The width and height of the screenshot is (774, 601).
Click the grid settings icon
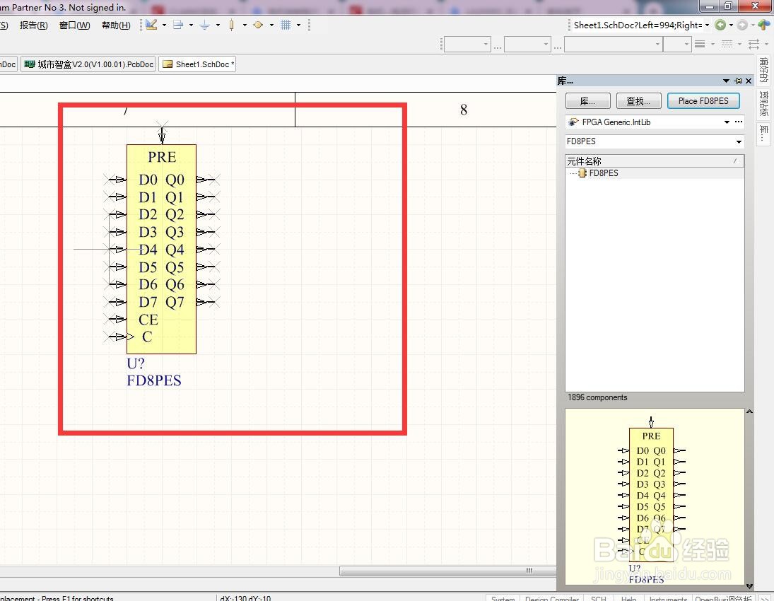pyautogui.click(x=286, y=25)
